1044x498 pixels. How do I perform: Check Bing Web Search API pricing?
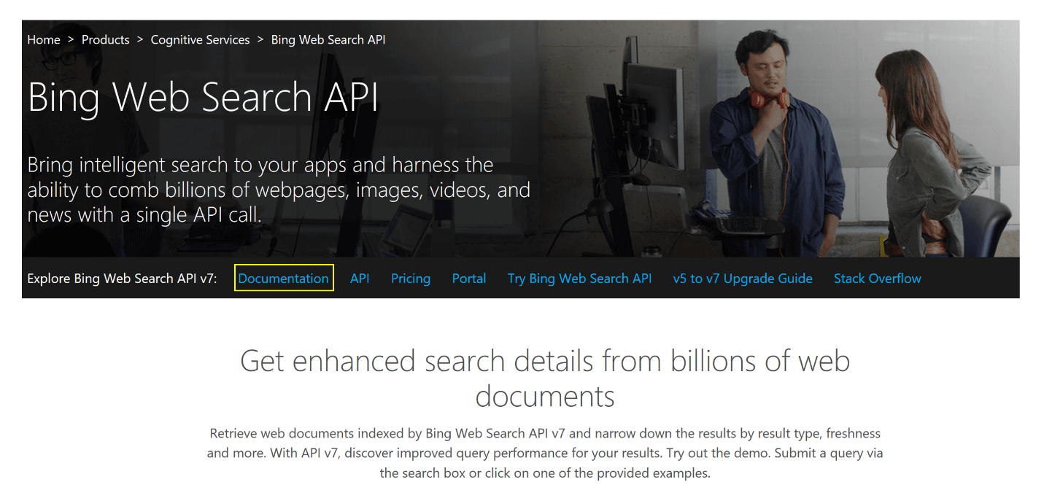410,279
